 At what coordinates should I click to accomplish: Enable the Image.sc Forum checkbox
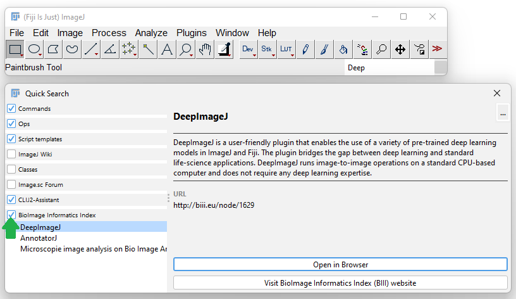(x=11, y=184)
